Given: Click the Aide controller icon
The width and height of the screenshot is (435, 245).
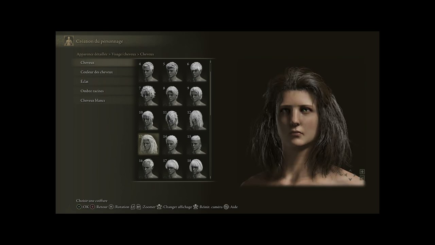Looking at the screenshot, I should 226,207.
